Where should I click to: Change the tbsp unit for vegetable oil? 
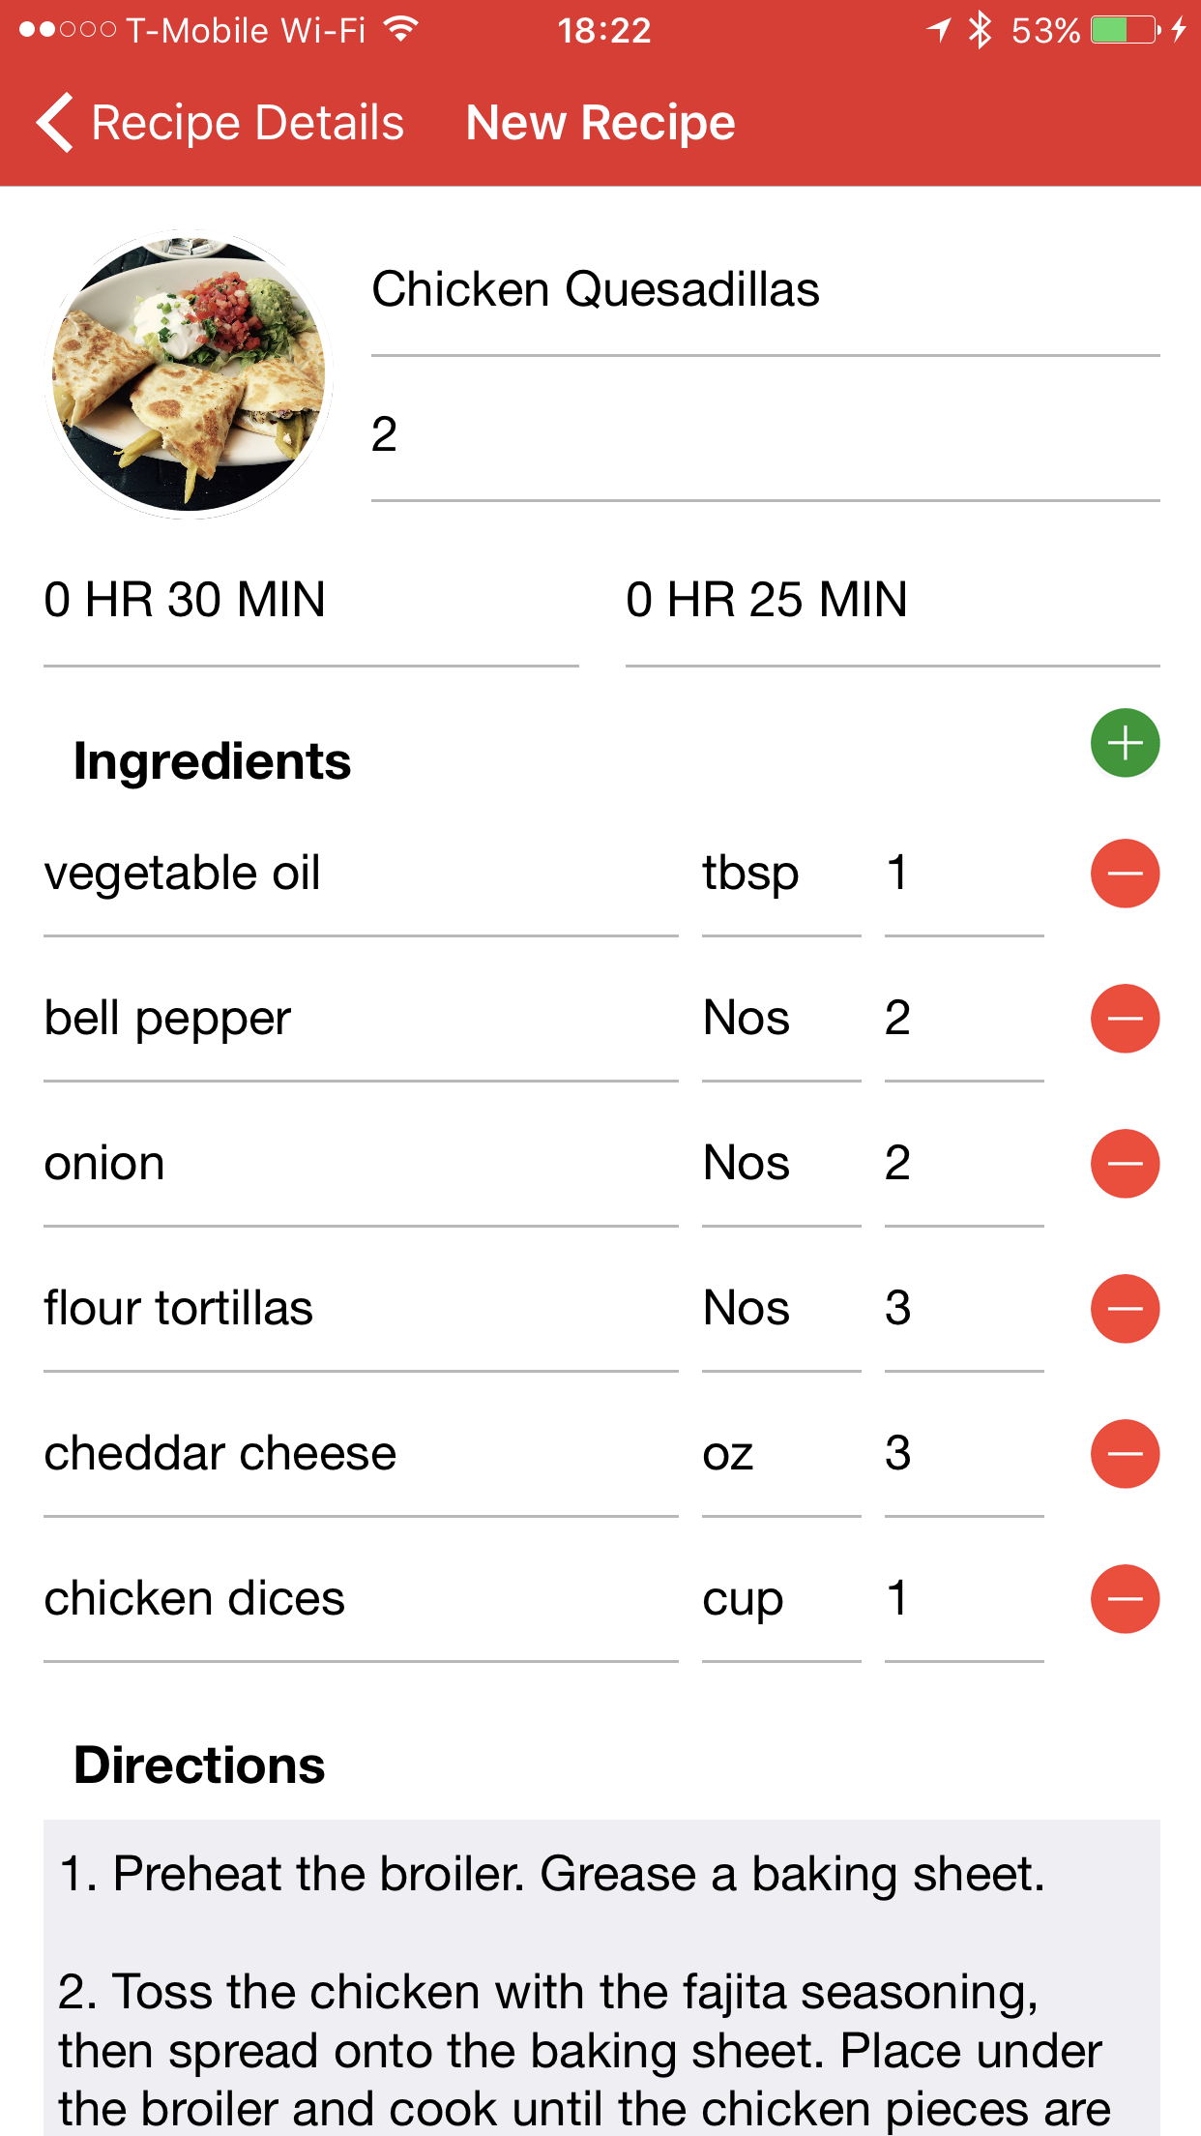[779, 874]
